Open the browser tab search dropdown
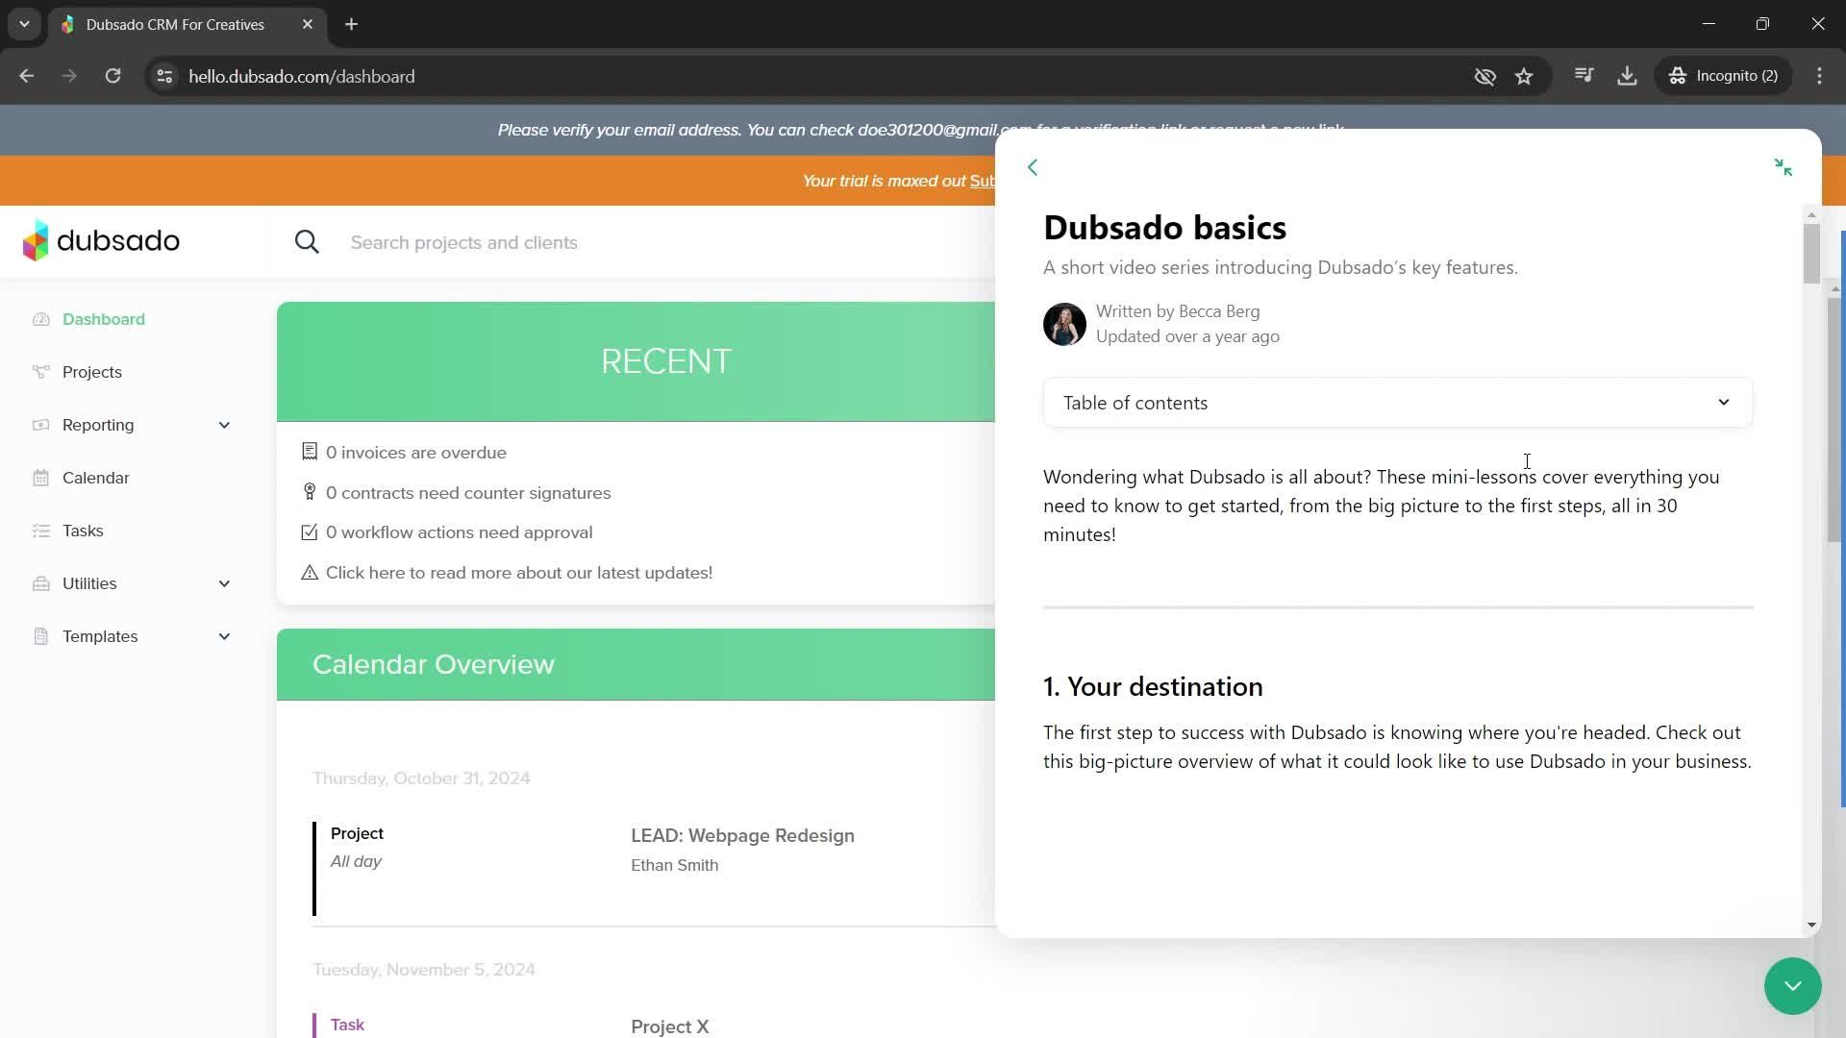The image size is (1846, 1038). pyautogui.click(x=24, y=24)
